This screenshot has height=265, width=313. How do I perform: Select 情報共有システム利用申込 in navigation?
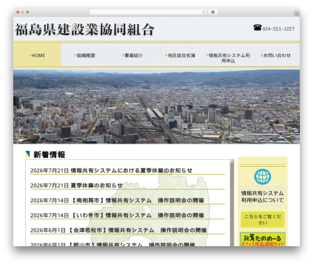[x=228, y=58]
